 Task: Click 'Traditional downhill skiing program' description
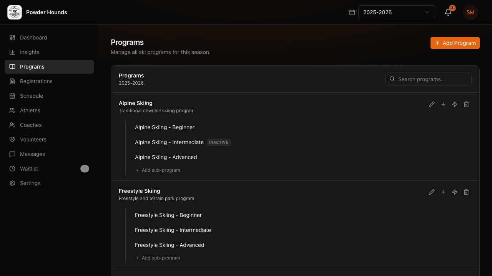tap(156, 111)
